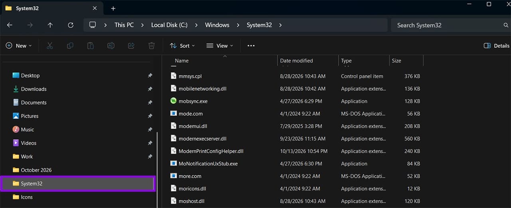Image resolution: width=511 pixels, height=208 pixels.
Task: Click System32 in the address bar
Action: [x=259, y=25]
